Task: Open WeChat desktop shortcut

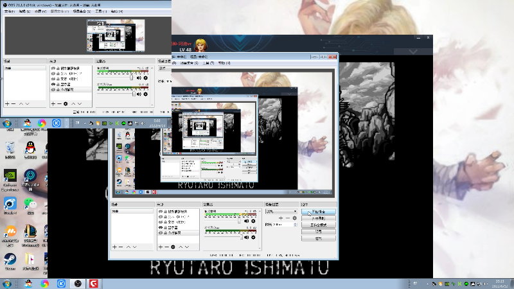Action: click(30, 206)
